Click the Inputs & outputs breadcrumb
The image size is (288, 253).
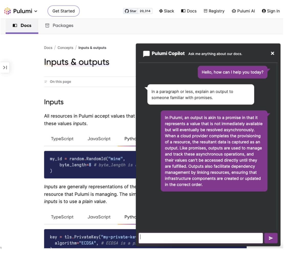pos(92,48)
